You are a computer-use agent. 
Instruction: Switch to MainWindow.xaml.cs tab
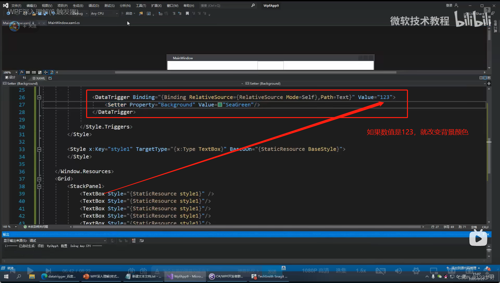point(64,23)
